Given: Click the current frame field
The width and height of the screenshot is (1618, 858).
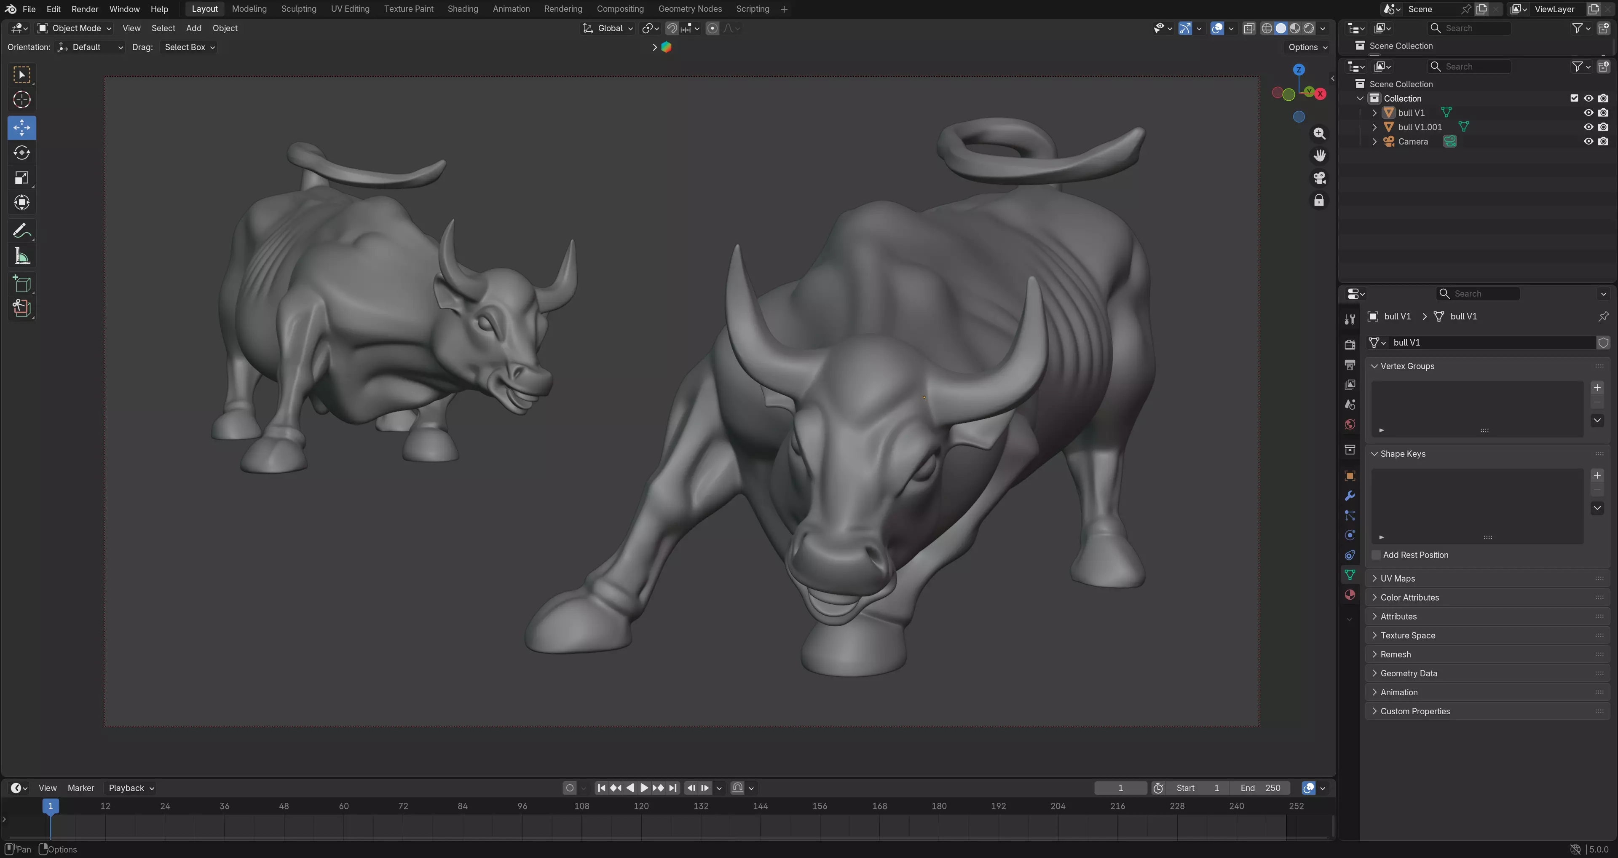Looking at the screenshot, I should point(1120,788).
